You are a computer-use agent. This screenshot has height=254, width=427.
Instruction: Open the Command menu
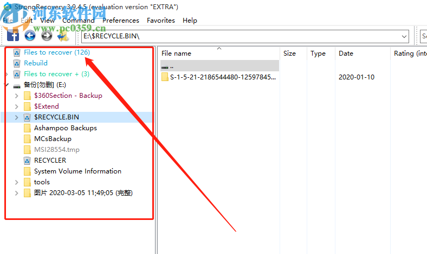pyautogui.click(x=79, y=21)
